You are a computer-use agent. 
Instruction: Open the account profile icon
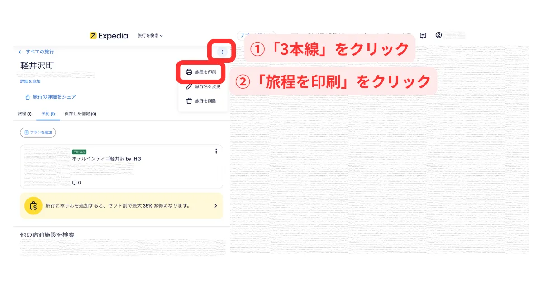438,35
